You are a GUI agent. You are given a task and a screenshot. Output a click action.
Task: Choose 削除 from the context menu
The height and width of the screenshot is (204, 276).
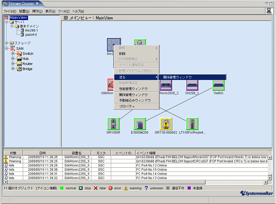pos(136,54)
